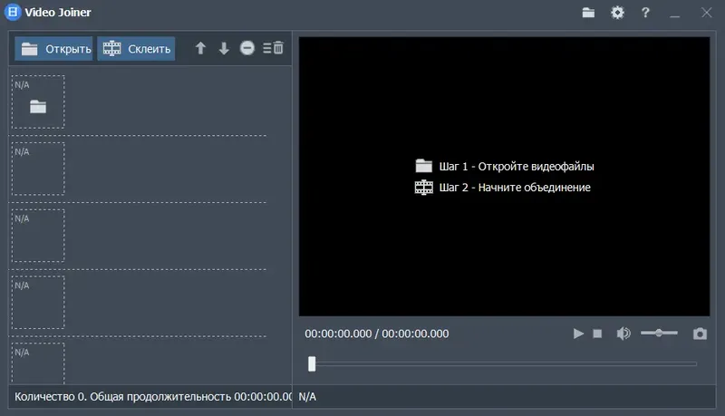Click the N/A status in right status bar
Image resolution: width=725 pixels, height=416 pixels.
(307, 397)
